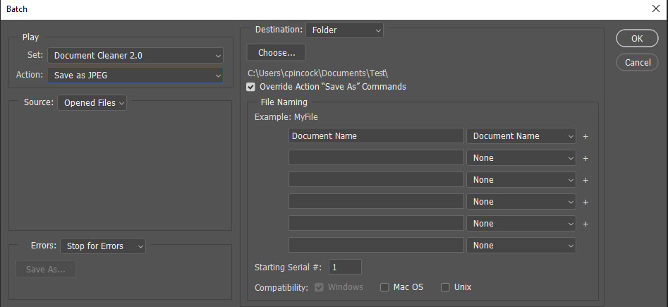Click the plus icon beside fourth naming row
This screenshot has height=307, width=668.
585,202
